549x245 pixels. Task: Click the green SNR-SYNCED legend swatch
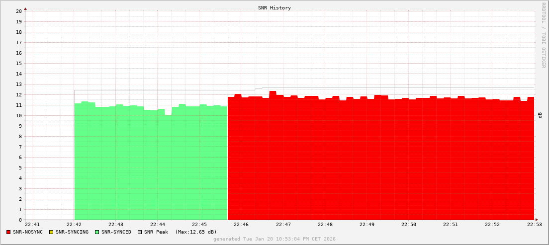(97, 232)
